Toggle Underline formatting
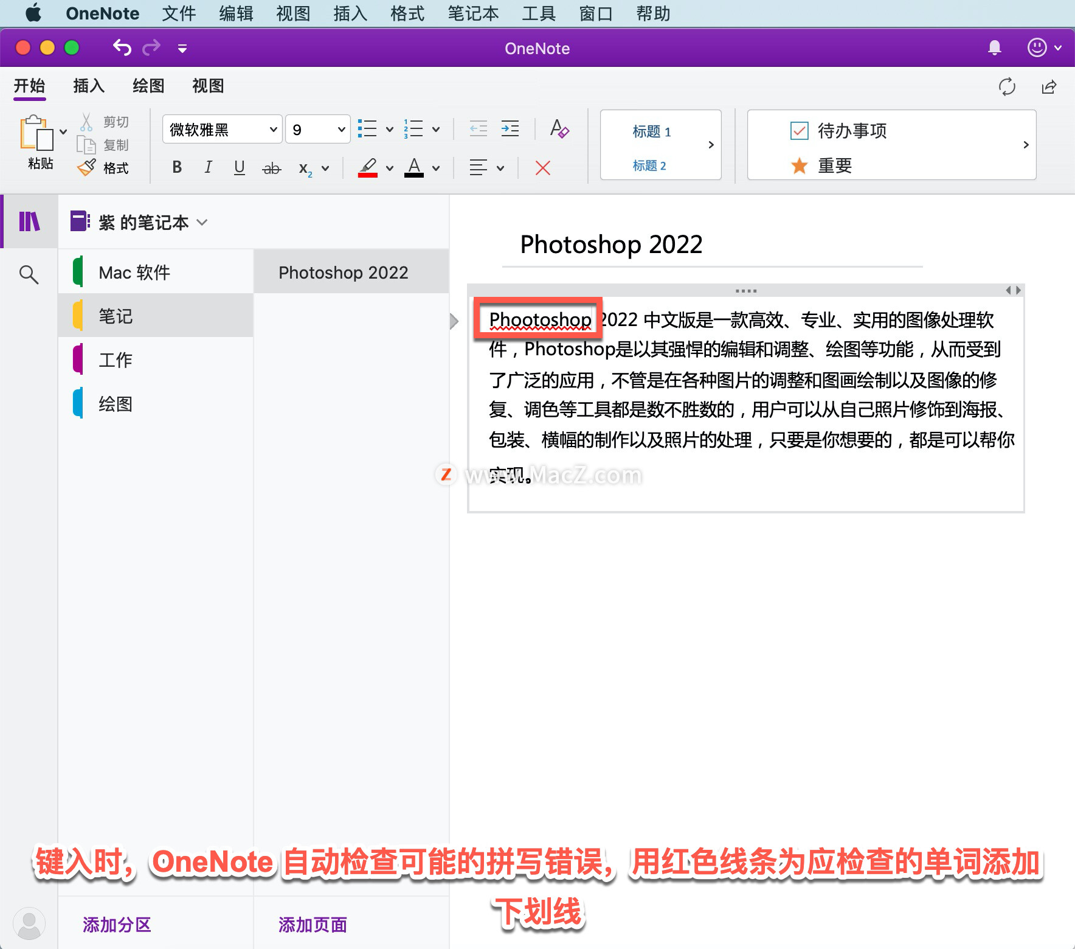 click(x=240, y=167)
